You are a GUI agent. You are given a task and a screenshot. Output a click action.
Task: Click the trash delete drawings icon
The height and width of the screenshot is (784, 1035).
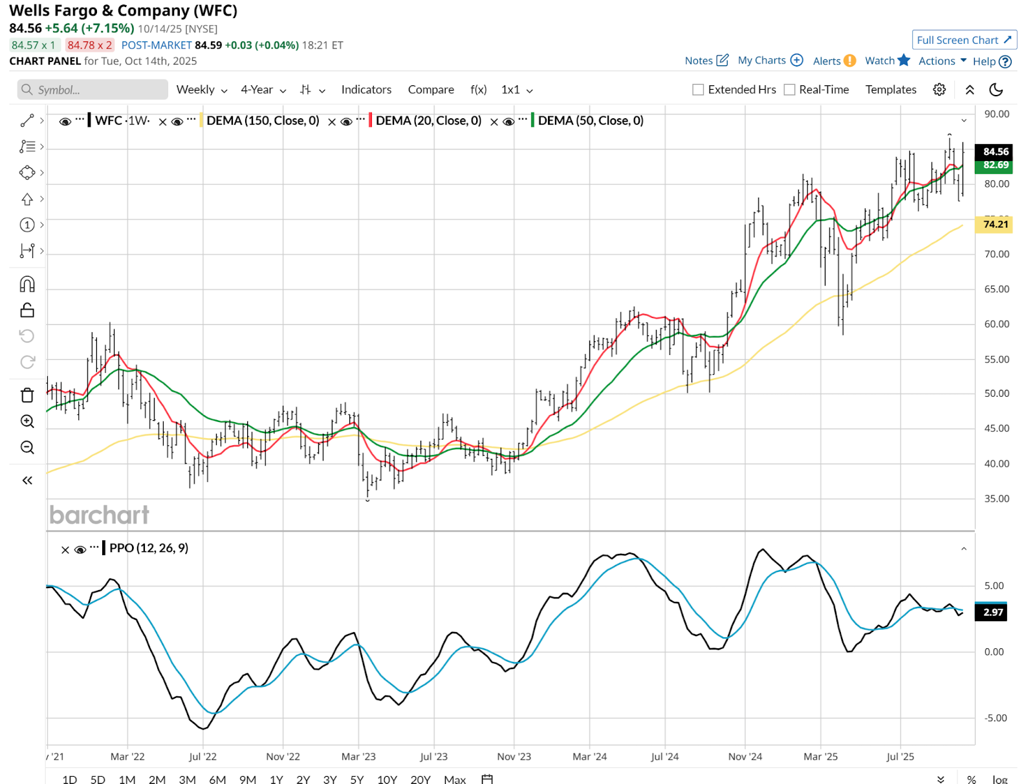pyautogui.click(x=27, y=395)
